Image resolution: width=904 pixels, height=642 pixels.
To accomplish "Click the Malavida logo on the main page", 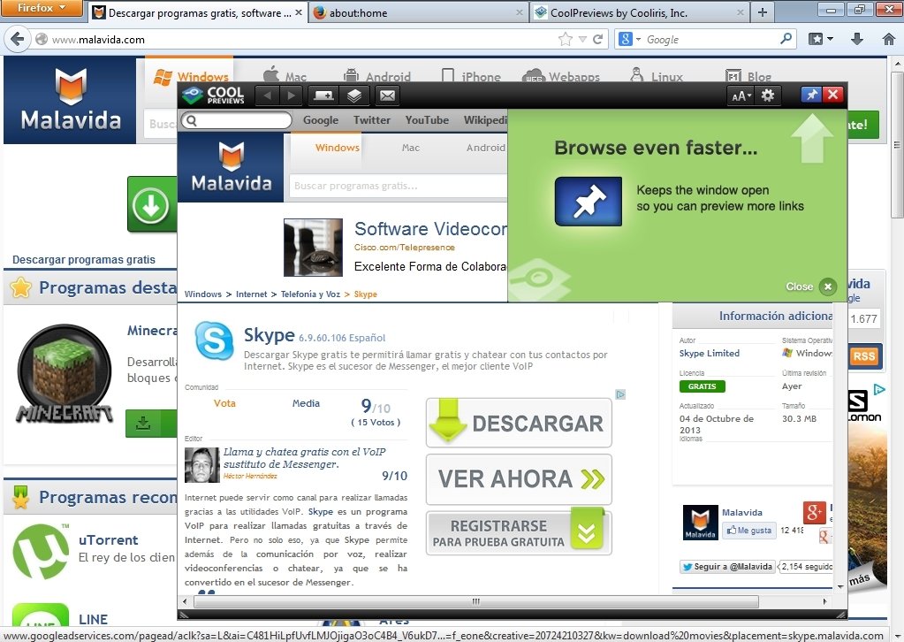I will coord(71,99).
